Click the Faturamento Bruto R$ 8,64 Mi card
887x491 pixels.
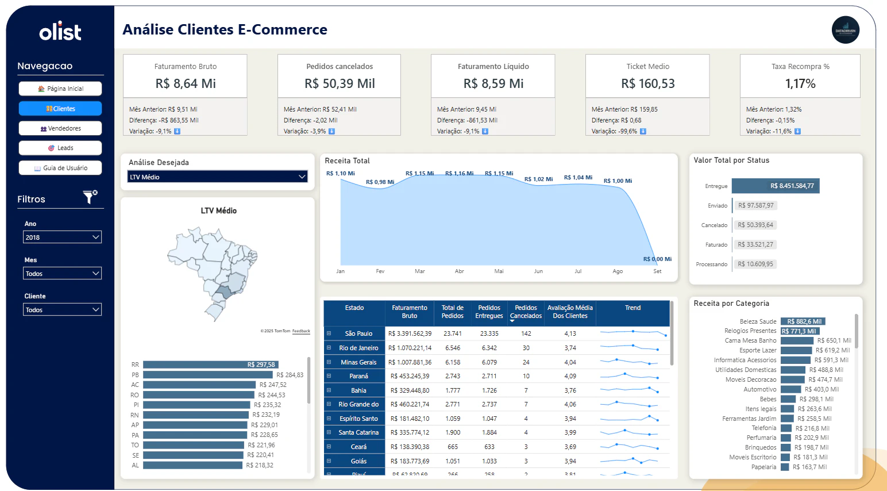(185, 76)
